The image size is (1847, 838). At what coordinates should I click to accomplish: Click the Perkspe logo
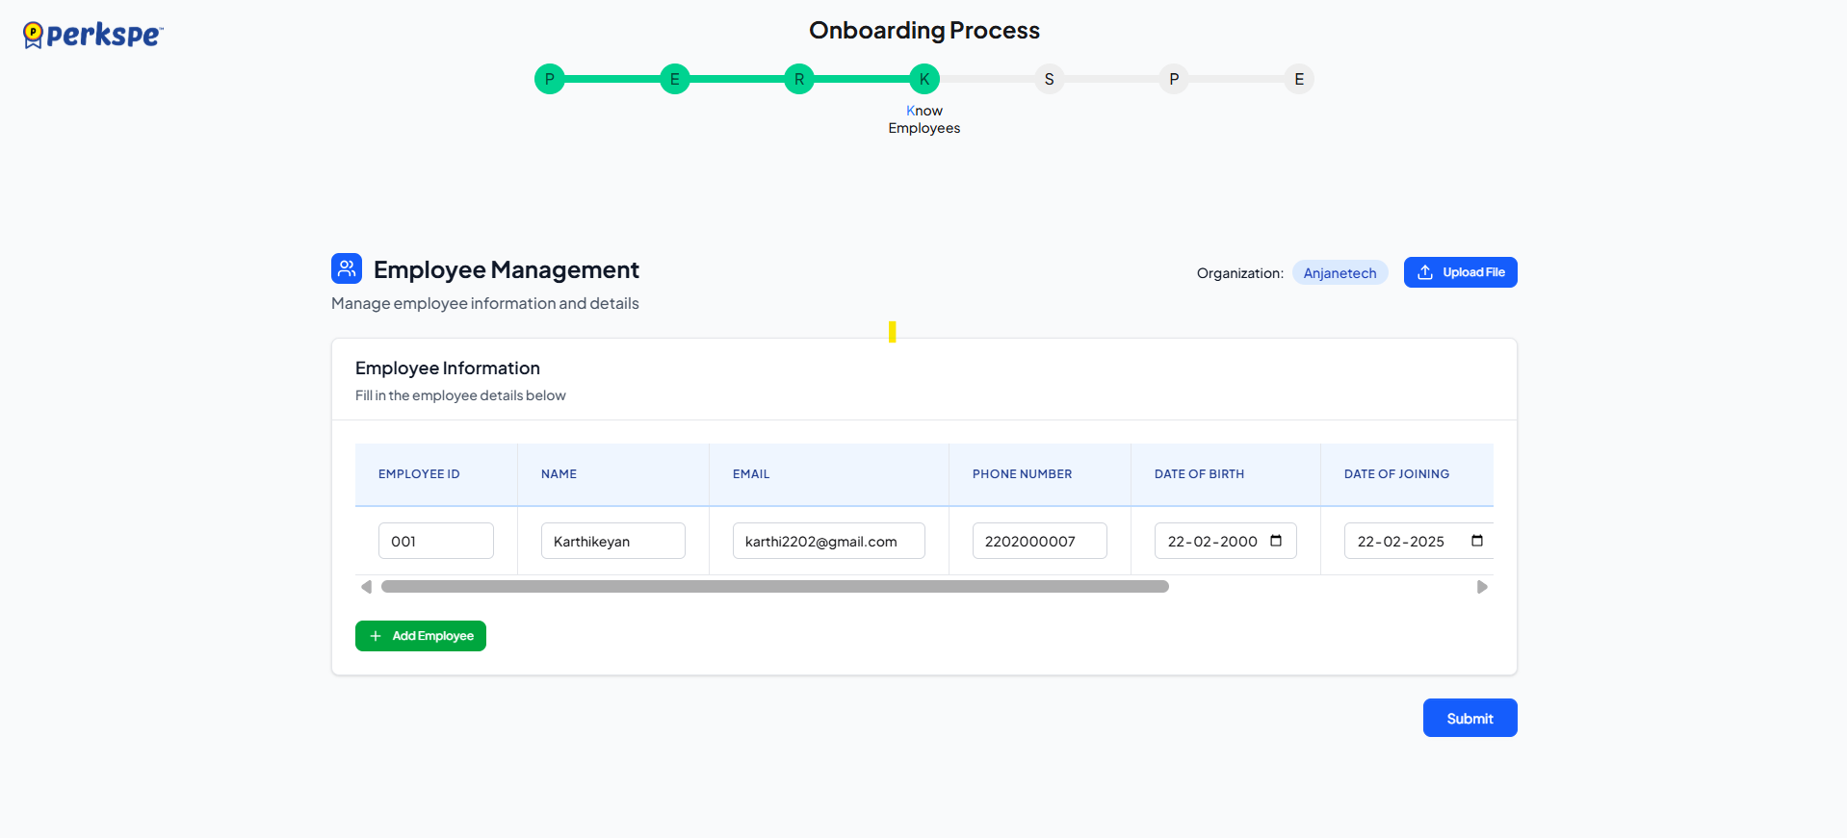(x=92, y=36)
